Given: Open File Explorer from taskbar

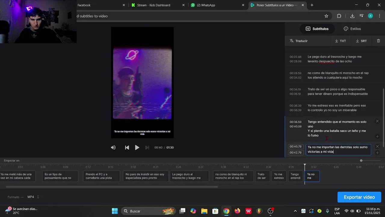Looking at the screenshot, I should tap(204, 211).
